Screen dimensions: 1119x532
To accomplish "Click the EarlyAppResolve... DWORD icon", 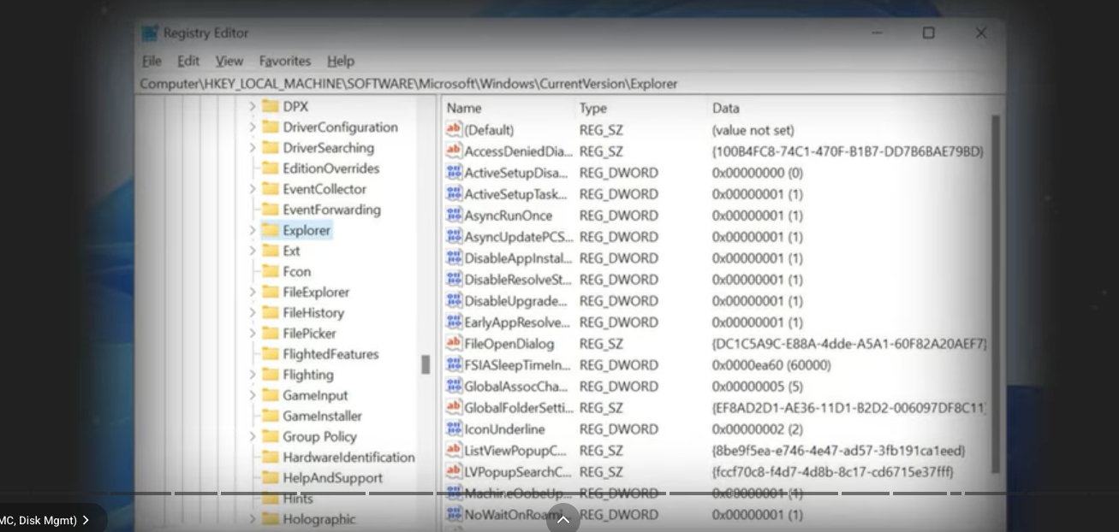I will 454,322.
